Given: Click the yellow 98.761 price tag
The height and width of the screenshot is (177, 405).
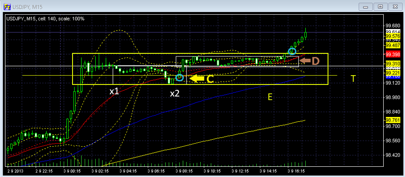Looking at the screenshot, I should pos(393,120).
